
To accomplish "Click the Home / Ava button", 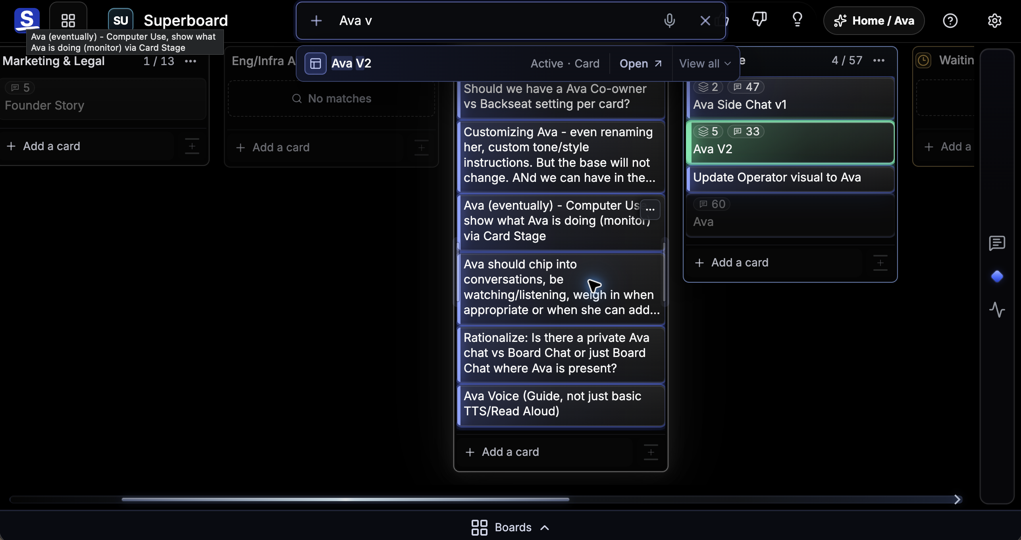I will [x=874, y=21].
